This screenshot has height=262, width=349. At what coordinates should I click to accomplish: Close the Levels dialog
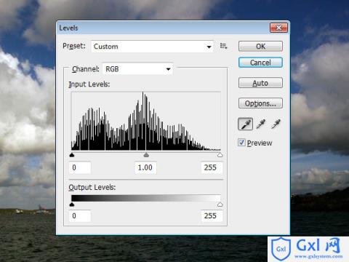click(278, 28)
